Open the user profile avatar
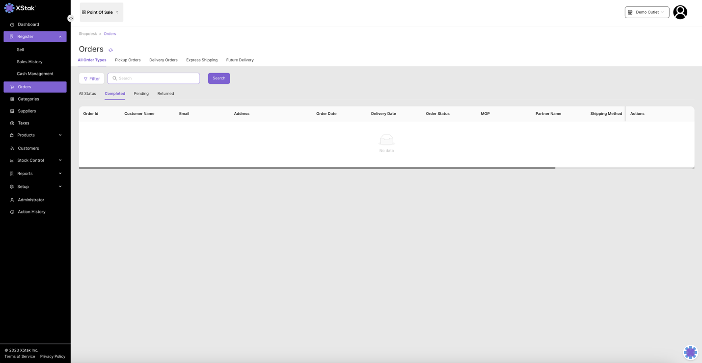The width and height of the screenshot is (702, 363). pos(680,12)
